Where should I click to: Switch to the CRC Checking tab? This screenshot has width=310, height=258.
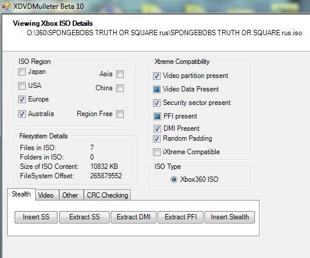[x=107, y=195]
